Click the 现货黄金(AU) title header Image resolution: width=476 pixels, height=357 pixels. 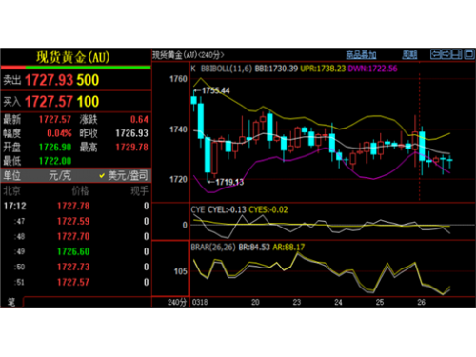pyautogui.click(x=73, y=57)
